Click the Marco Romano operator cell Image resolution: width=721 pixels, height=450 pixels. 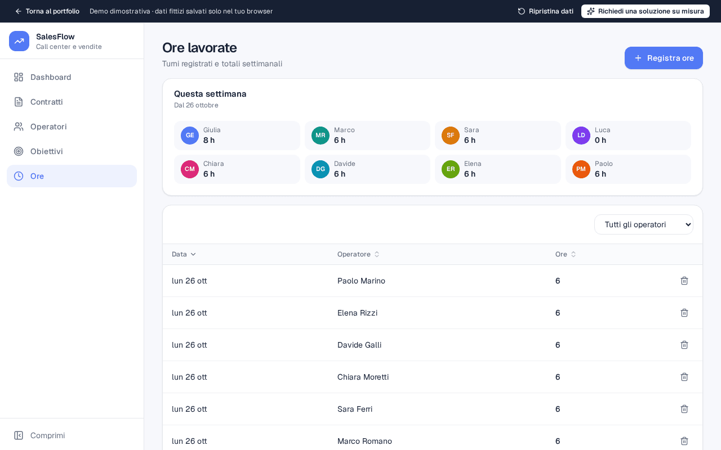(x=364, y=441)
